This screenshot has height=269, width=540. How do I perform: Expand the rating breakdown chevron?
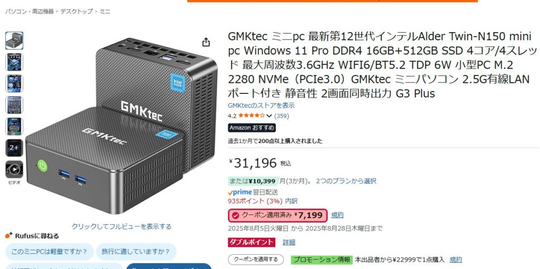269,116
